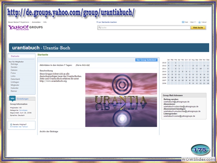Click Zur Startseite machen link
Screen dimensions: 217x163
[107, 22]
